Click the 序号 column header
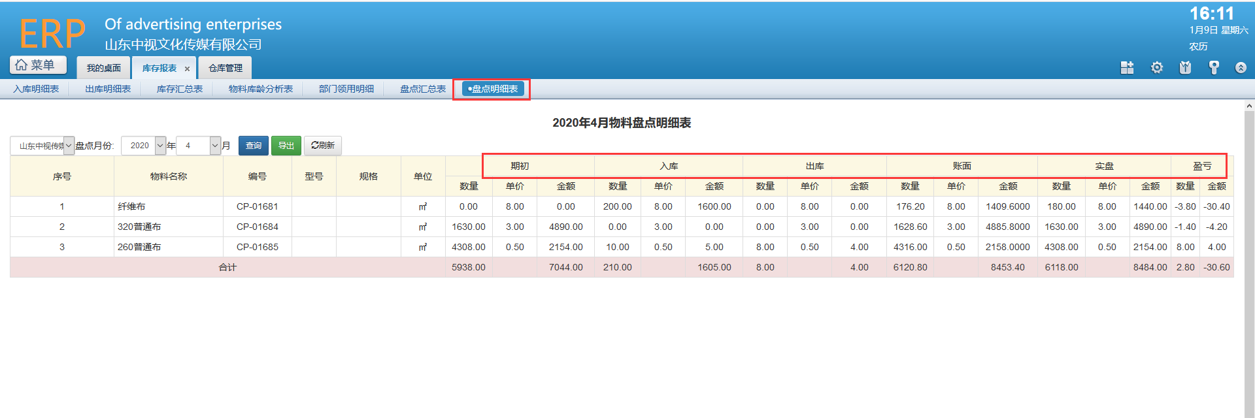The width and height of the screenshot is (1255, 418). click(x=62, y=176)
